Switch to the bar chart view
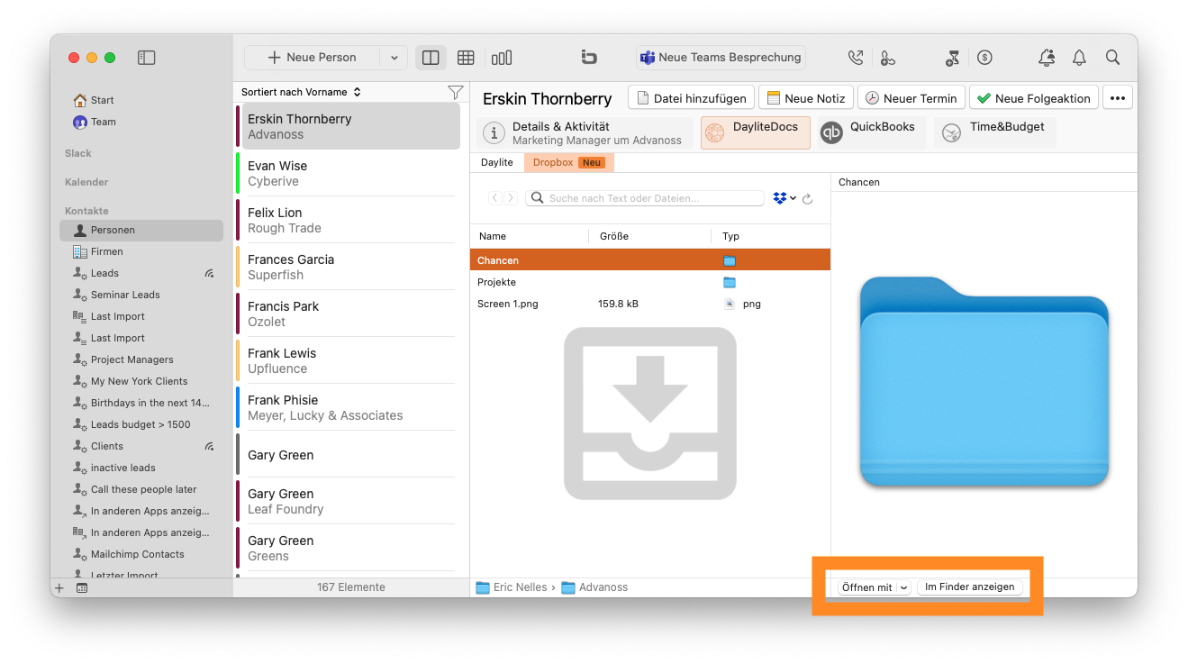Image resolution: width=1188 pixels, height=664 pixels. point(502,58)
